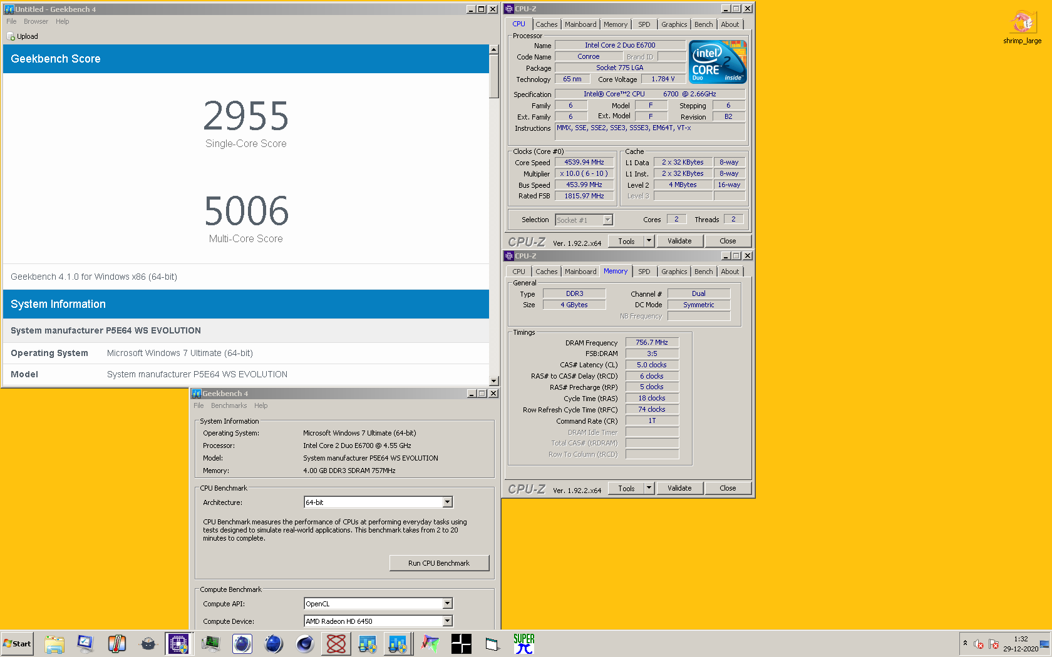Click the multi-core score 5006
The height and width of the screenshot is (657, 1052).
246,211
